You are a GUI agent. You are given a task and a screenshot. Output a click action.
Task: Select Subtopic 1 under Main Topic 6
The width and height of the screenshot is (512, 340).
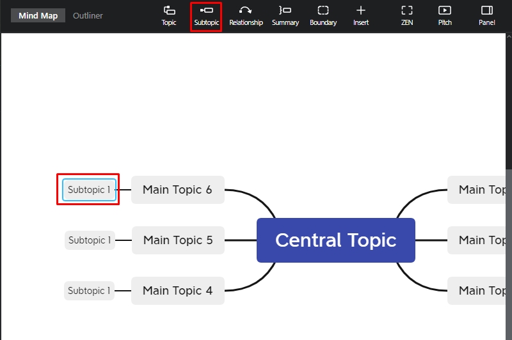pos(89,190)
